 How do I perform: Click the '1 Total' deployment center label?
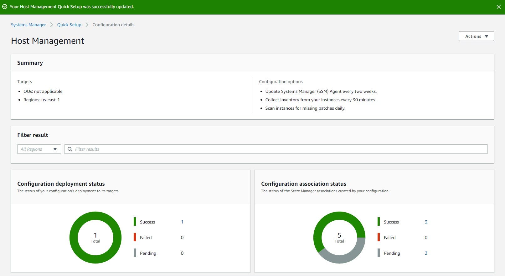pyautogui.click(x=95, y=238)
